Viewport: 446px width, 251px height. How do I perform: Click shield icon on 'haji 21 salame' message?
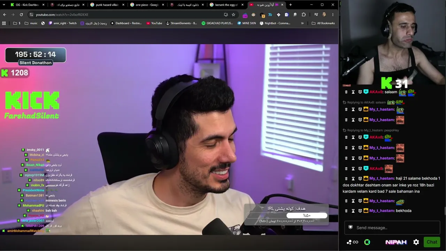360,178
